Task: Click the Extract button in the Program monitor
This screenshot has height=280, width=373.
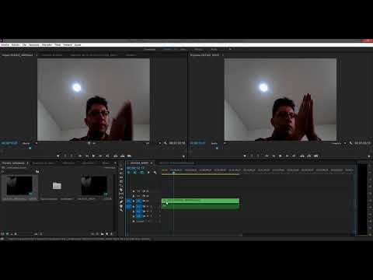Action: tap(309, 156)
